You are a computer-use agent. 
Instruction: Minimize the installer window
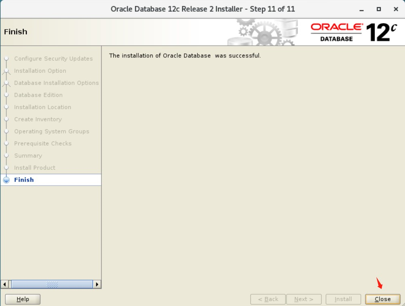click(x=362, y=9)
